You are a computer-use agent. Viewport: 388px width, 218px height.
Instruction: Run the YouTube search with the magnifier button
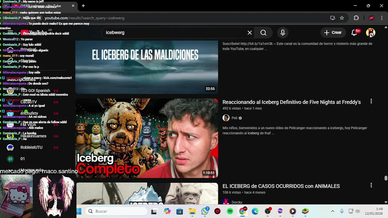coord(263,33)
